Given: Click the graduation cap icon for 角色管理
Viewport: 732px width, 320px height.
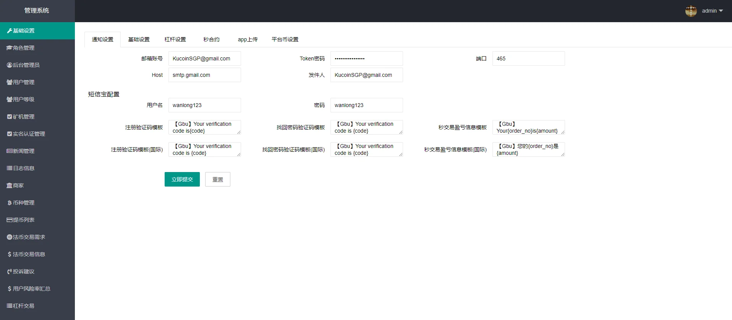Looking at the screenshot, I should coord(10,48).
